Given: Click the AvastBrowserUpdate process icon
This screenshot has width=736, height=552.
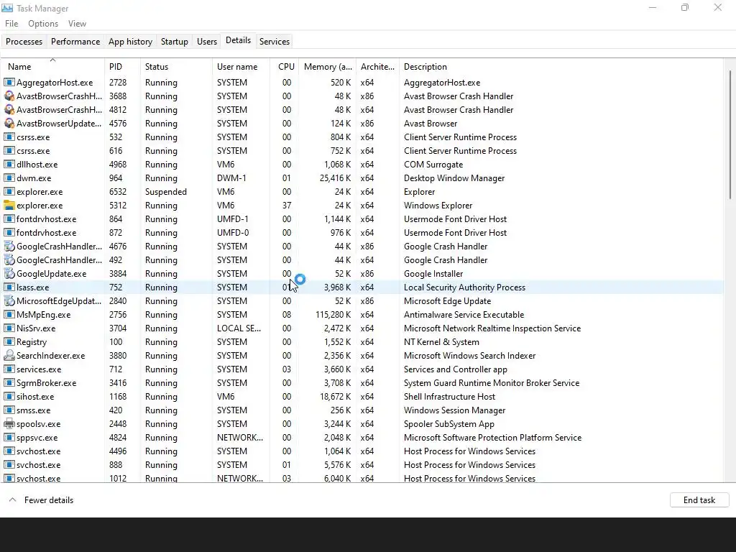Looking at the screenshot, I should [x=9, y=124].
